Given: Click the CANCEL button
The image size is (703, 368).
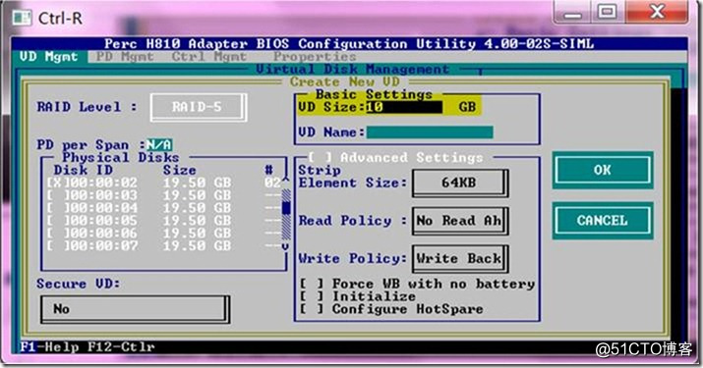Looking at the screenshot, I should [x=603, y=221].
